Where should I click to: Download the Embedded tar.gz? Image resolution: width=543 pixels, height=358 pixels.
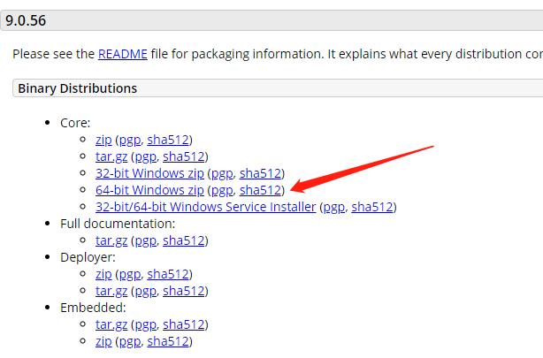111,324
